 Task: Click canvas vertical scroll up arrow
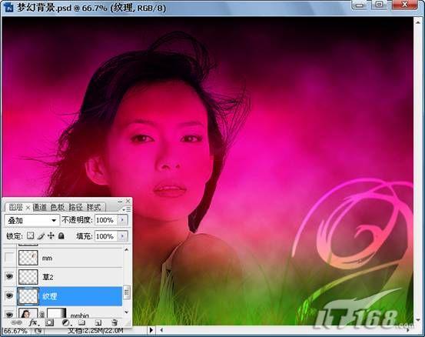point(417,22)
